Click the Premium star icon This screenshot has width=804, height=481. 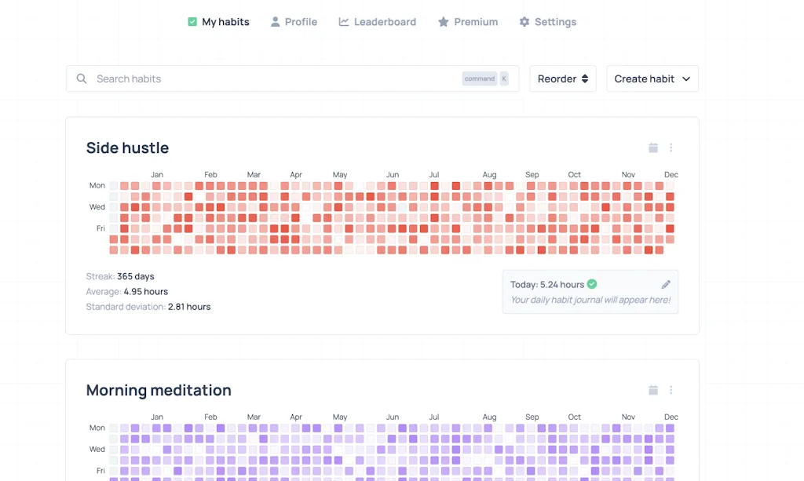point(444,21)
